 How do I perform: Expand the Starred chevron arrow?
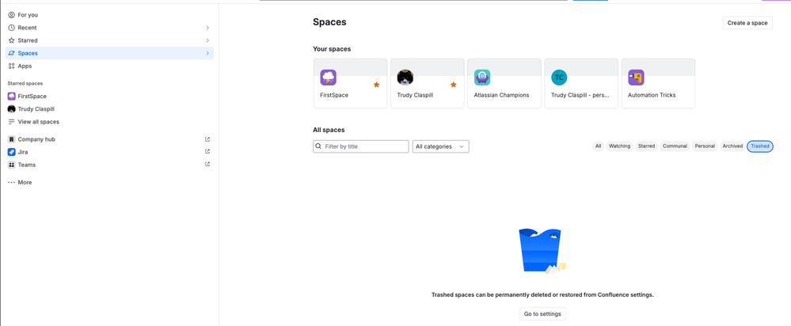207,40
